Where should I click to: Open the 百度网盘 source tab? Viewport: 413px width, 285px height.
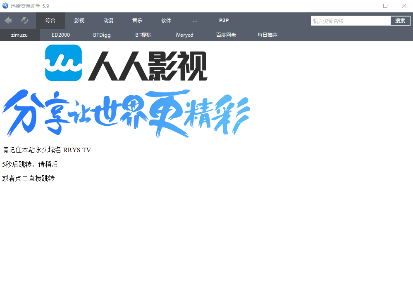click(x=226, y=35)
